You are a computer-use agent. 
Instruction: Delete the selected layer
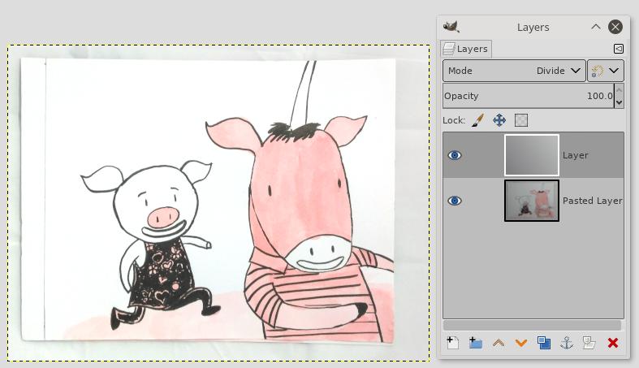613,343
